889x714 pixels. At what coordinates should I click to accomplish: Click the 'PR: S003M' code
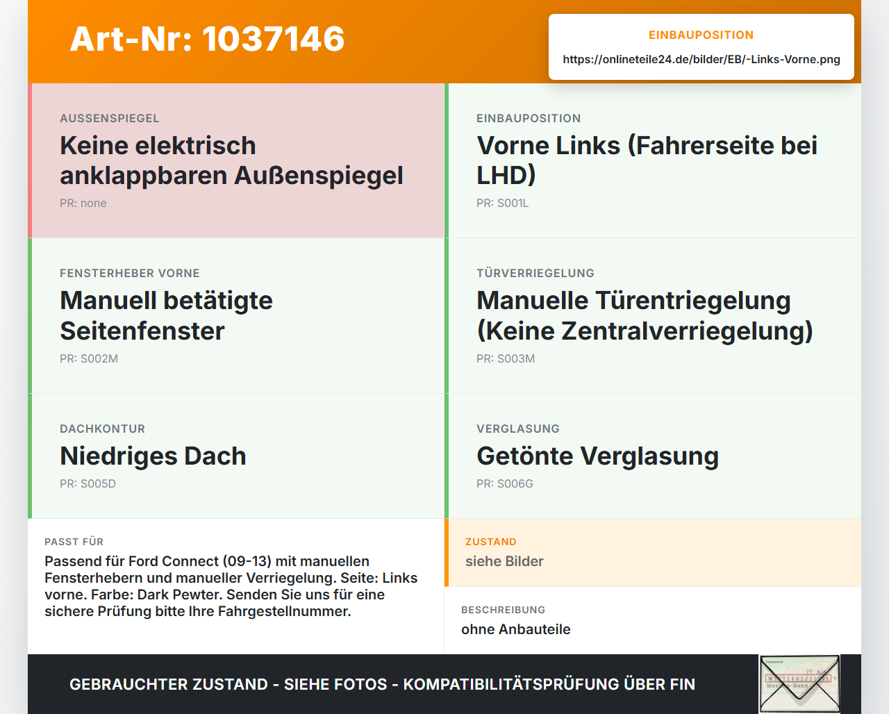(506, 358)
